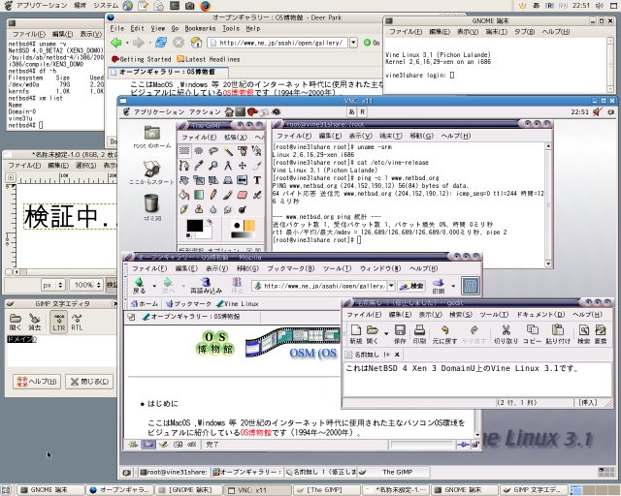
Task: Select the Measure compass tool
Action: [x=228, y=166]
